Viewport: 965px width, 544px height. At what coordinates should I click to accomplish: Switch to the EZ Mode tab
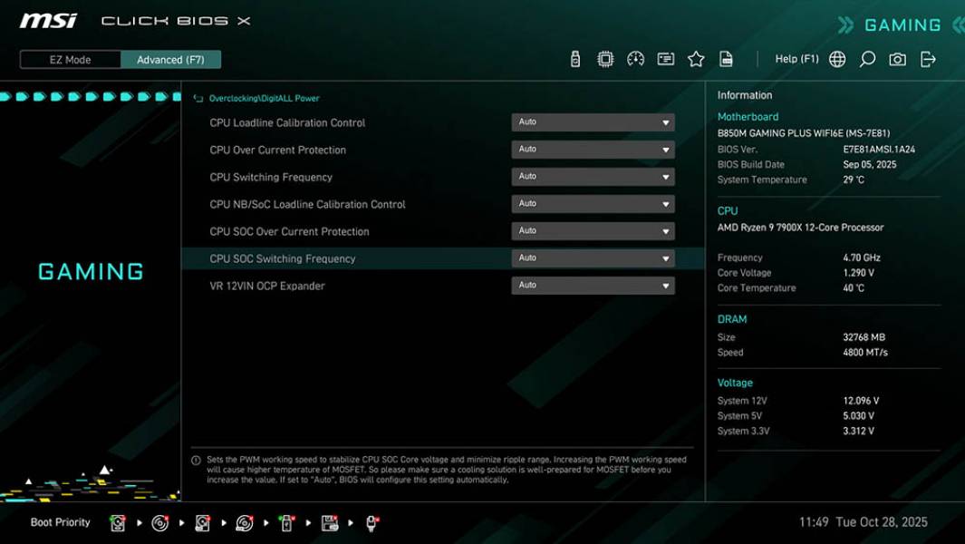tap(69, 59)
